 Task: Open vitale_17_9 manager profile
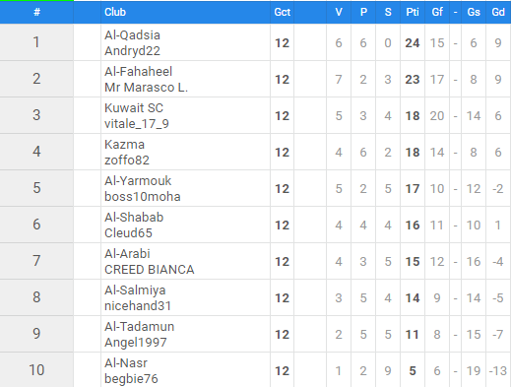click(x=137, y=124)
